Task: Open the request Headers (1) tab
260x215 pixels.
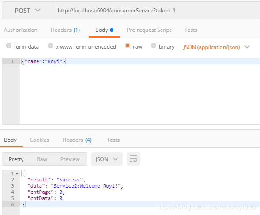Action: click(x=65, y=30)
